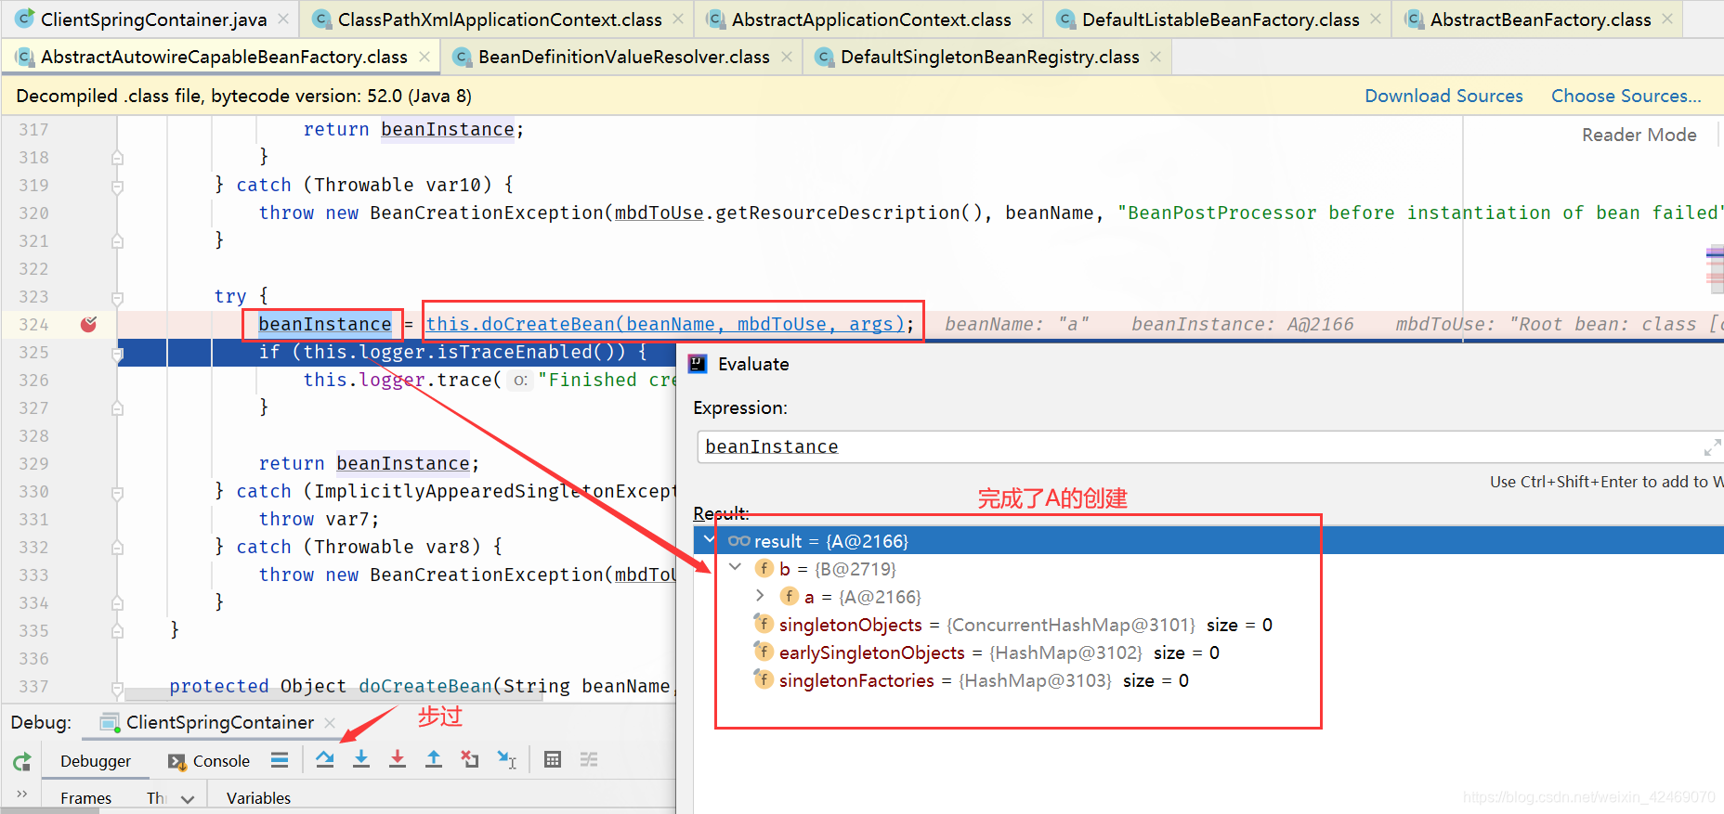Select the Frames tab
The height and width of the screenshot is (814, 1724).
(85, 798)
